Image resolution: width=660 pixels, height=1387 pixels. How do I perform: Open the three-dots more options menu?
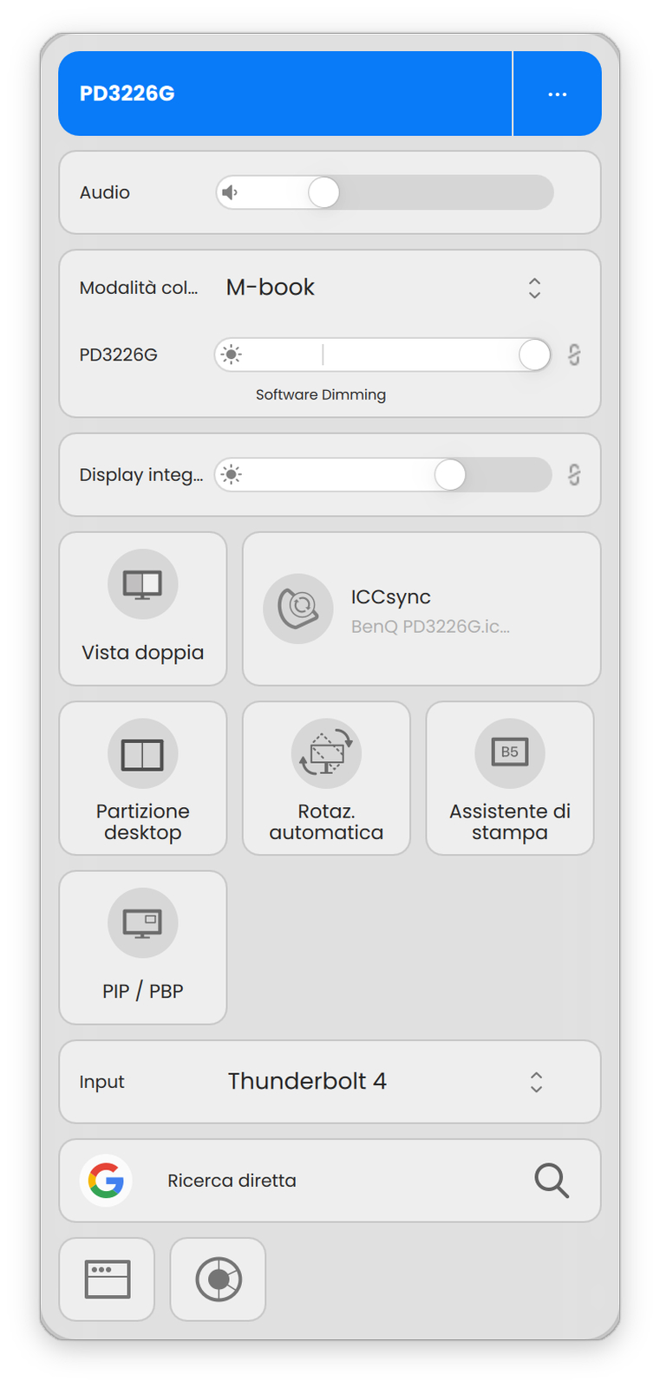tap(557, 94)
